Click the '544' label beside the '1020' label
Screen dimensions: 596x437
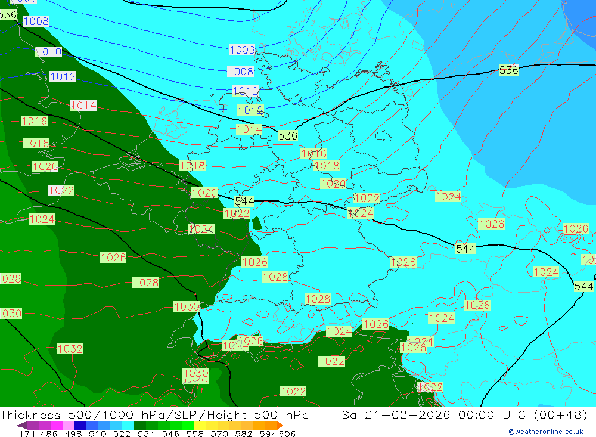pyautogui.click(x=244, y=201)
